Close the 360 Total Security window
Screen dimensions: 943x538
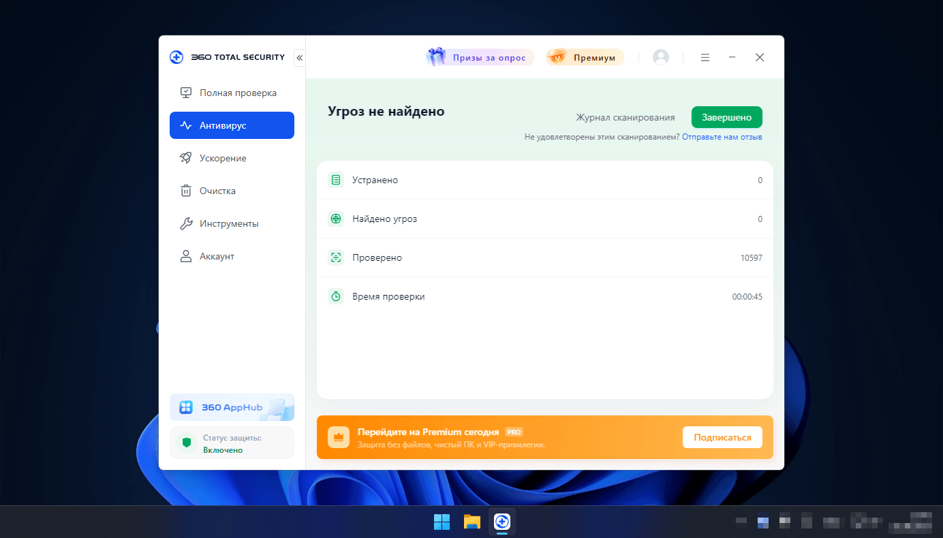(760, 57)
